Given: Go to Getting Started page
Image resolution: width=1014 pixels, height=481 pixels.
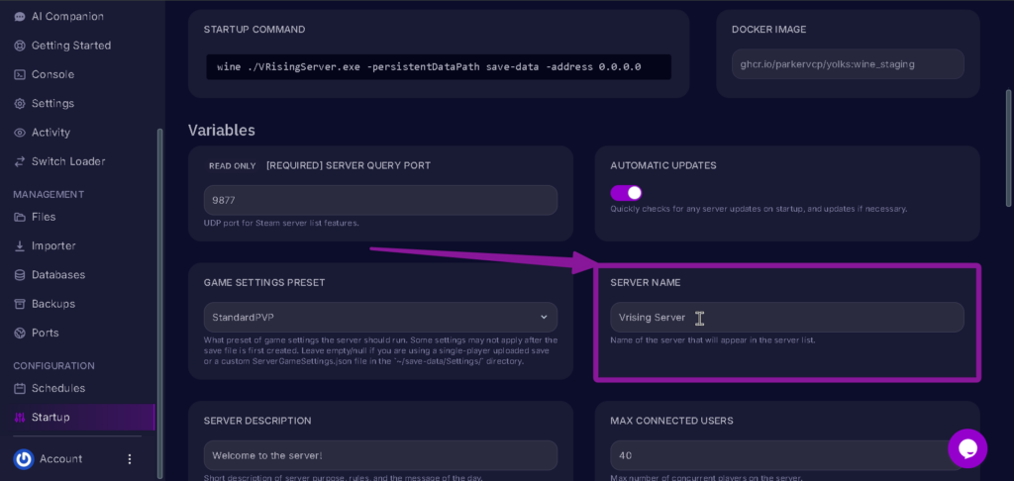Looking at the screenshot, I should click(x=71, y=46).
